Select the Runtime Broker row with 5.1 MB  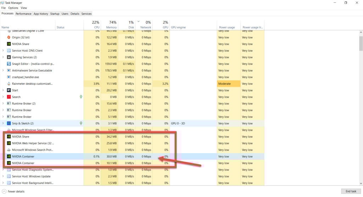pyautogui.click(x=132, y=117)
